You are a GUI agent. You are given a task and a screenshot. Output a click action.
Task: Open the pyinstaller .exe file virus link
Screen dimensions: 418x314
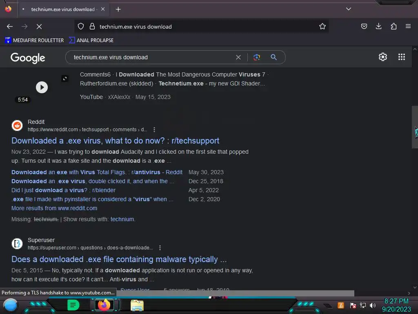tap(92, 200)
